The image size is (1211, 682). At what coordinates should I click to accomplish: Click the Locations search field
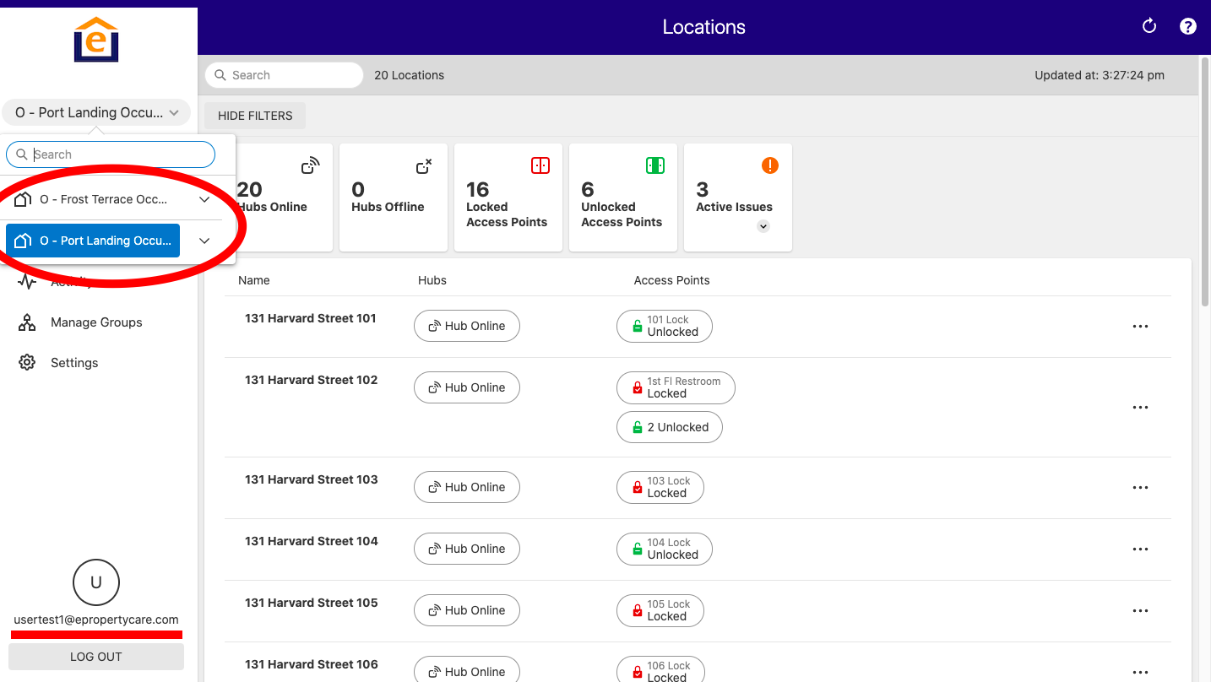click(284, 75)
